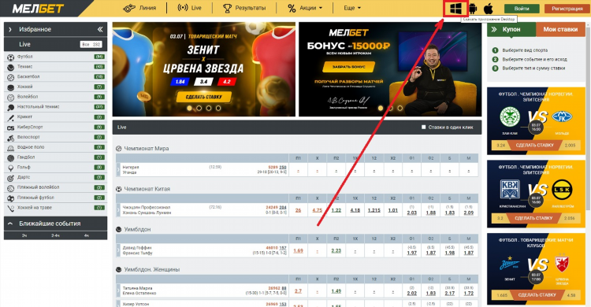Click the green Войти button
This screenshot has height=307, width=591.
tap(522, 9)
